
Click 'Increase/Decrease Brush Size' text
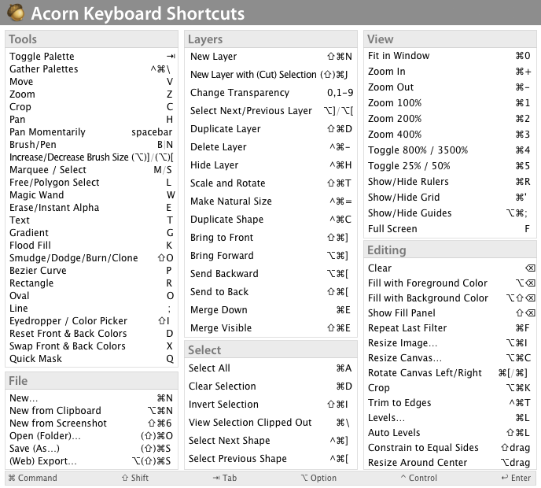pyautogui.click(x=69, y=157)
